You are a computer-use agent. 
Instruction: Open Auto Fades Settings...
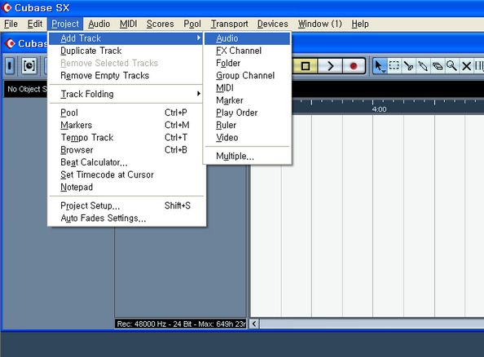tap(126, 218)
